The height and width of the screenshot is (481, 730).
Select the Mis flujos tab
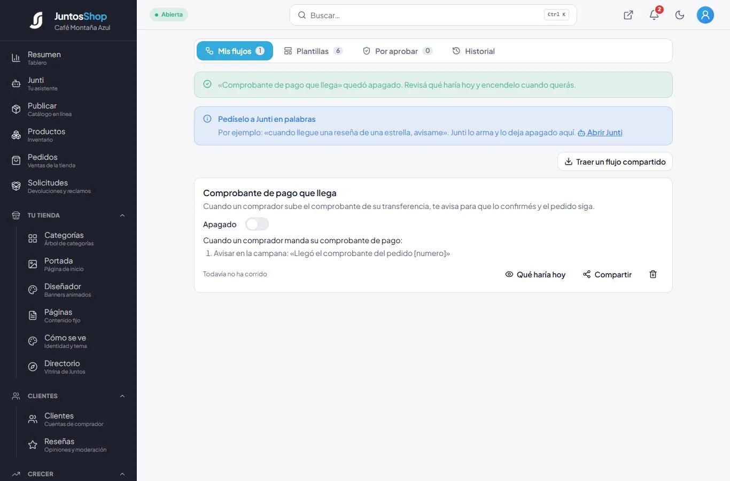click(235, 51)
